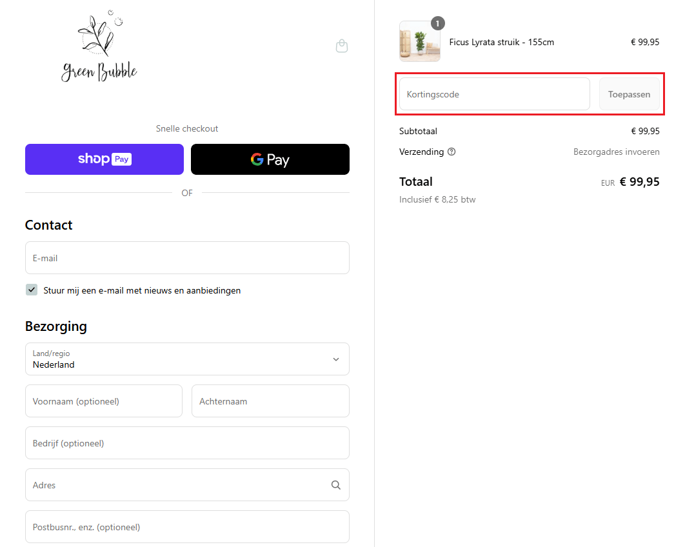The width and height of the screenshot is (685, 547).
Task: Click the Ficus Lyrata struik product name
Action: pyautogui.click(x=501, y=42)
